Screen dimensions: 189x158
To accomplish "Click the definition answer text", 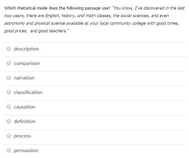I will (25, 121).
